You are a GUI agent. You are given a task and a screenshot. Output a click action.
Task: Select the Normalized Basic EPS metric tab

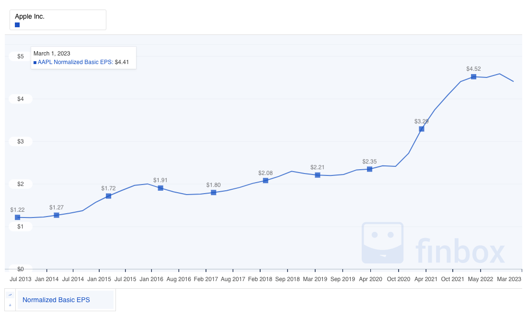click(x=56, y=300)
